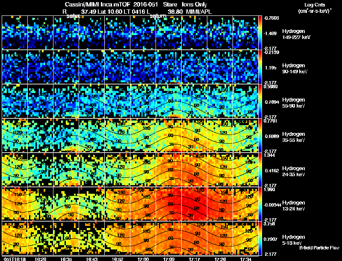
Task: Click the '16:43' time axis label
Action: 91,259
